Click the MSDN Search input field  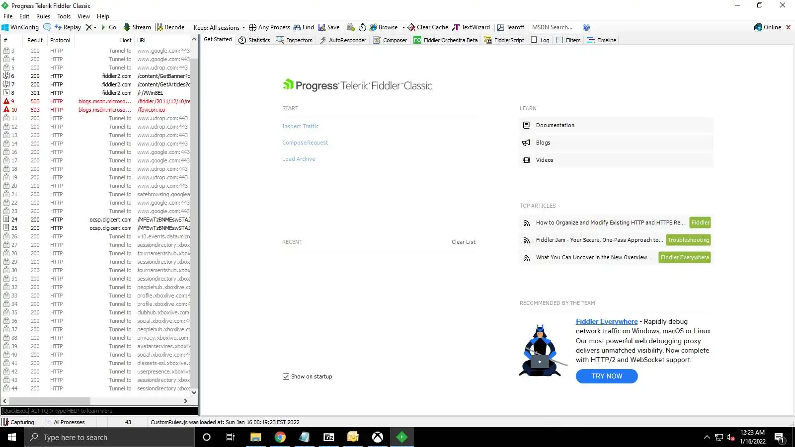(554, 27)
